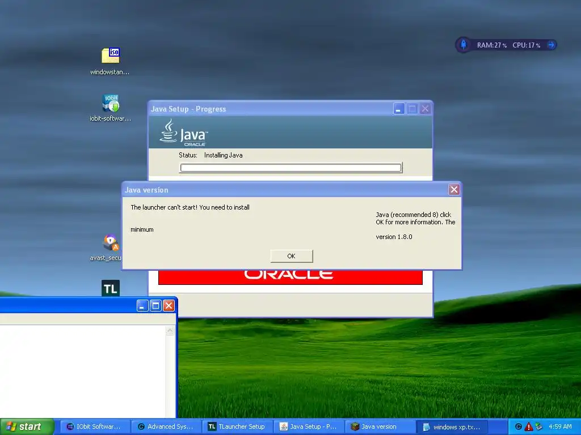Open the Start menu

coord(27,427)
